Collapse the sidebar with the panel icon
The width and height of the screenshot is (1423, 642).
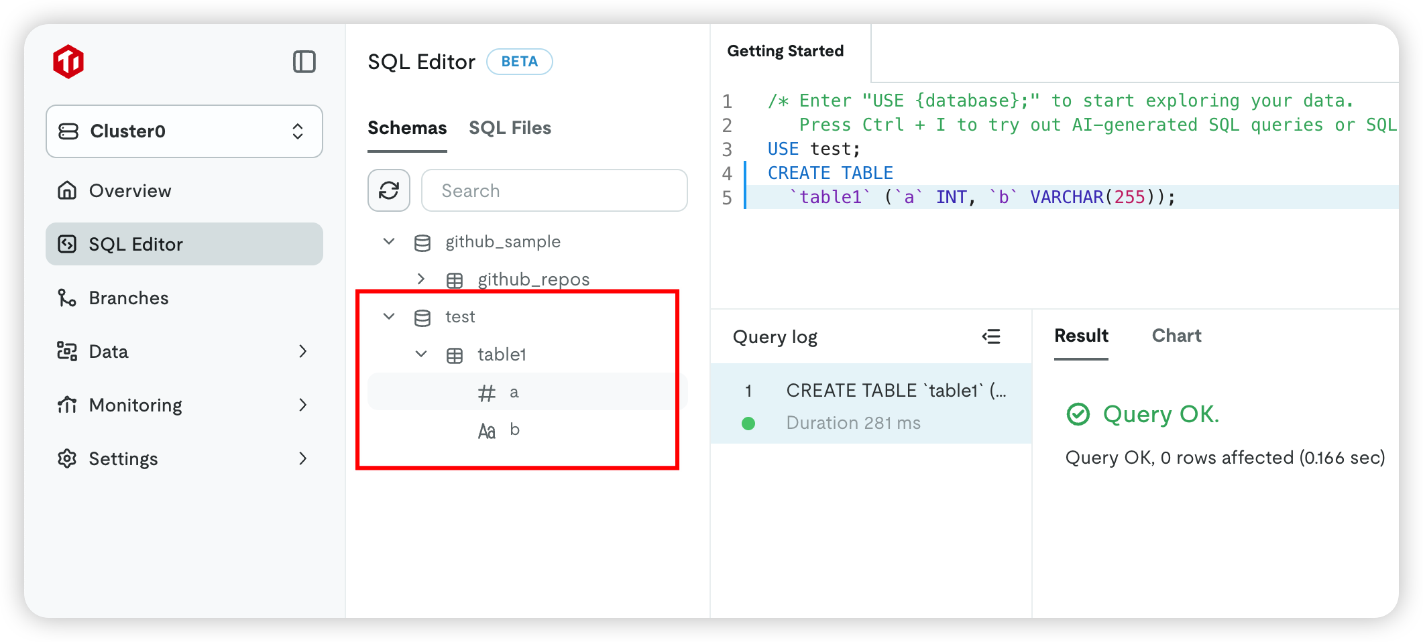304,62
